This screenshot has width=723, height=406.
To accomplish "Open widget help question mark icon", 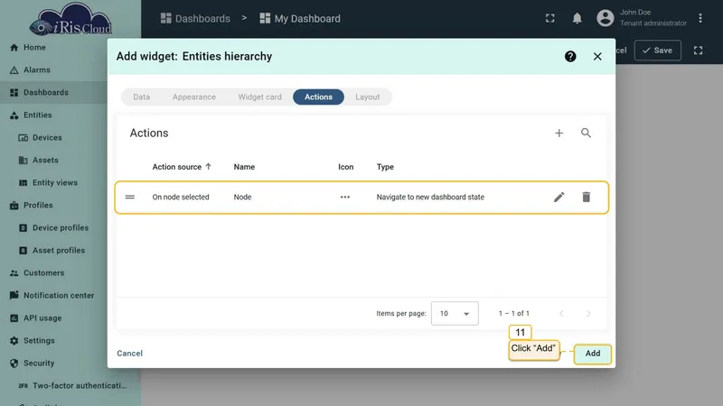I will [570, 56].
